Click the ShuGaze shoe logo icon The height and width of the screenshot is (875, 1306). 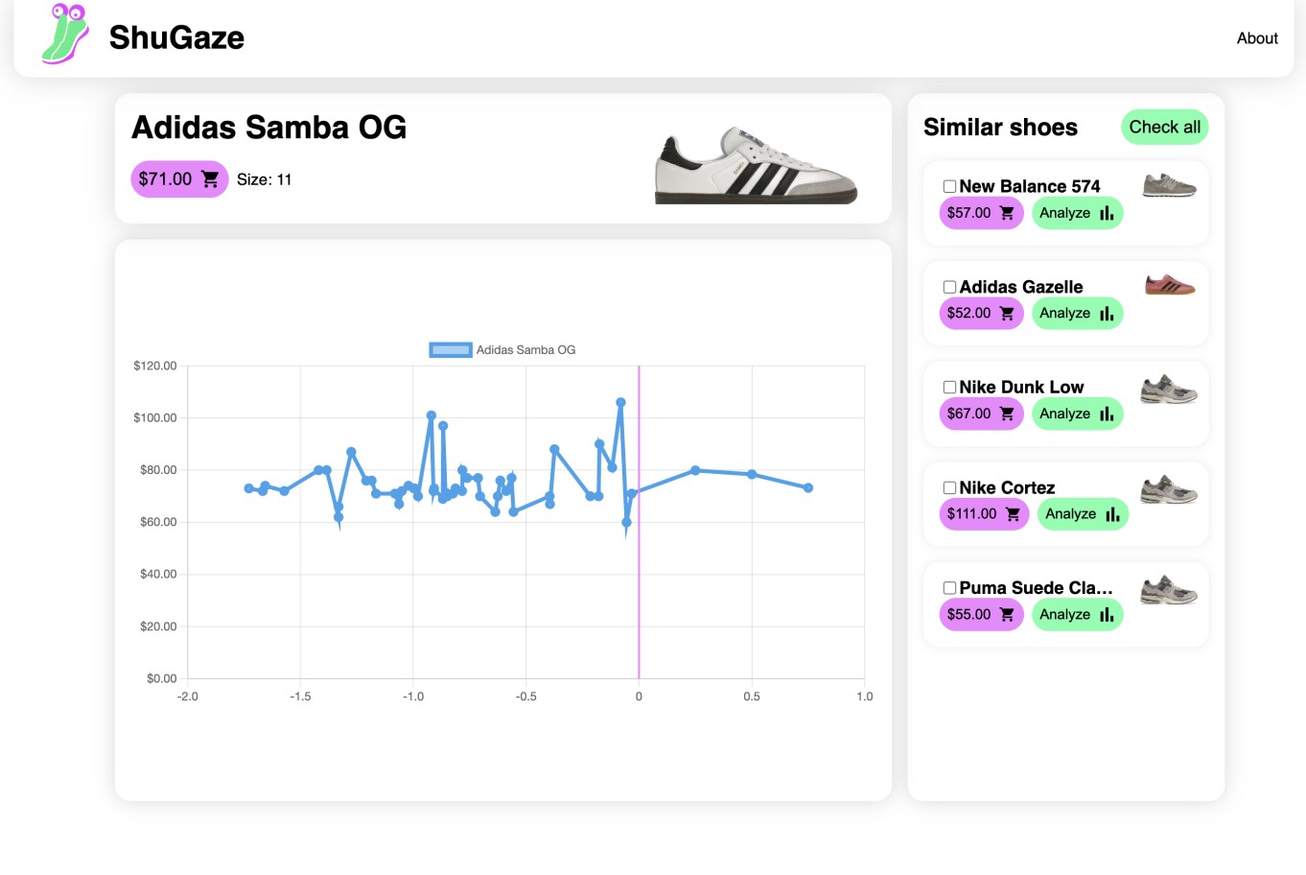point(65,35)
